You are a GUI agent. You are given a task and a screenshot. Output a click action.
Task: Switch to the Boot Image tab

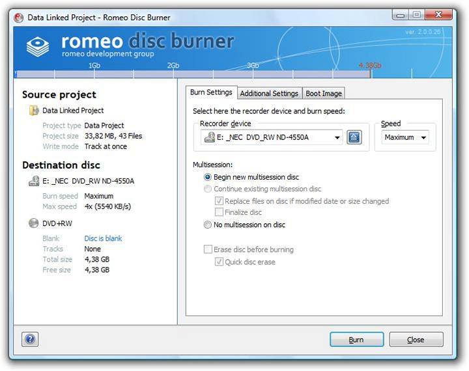coord(324,94)
